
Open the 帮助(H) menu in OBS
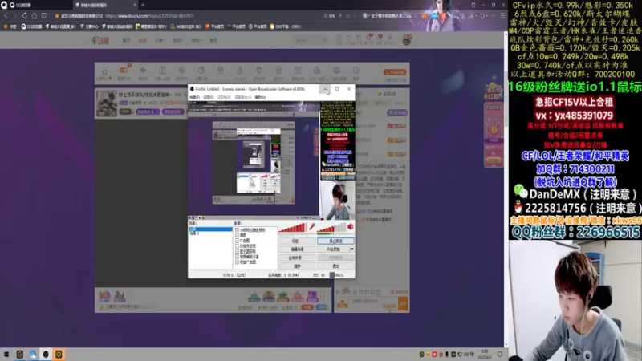point(260,97)
